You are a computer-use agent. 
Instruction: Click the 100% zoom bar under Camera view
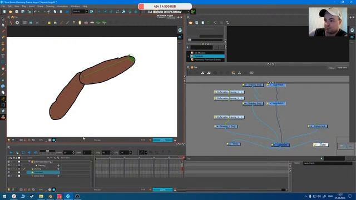pos(162,140)
